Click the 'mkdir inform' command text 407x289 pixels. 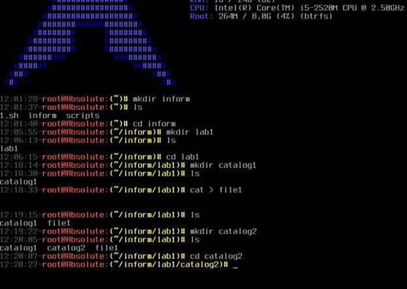tap(161, 99)
